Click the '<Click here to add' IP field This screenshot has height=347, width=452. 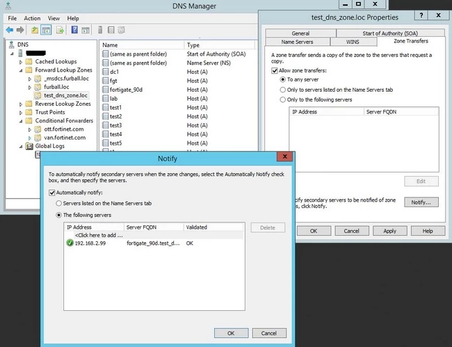point(99,235)
